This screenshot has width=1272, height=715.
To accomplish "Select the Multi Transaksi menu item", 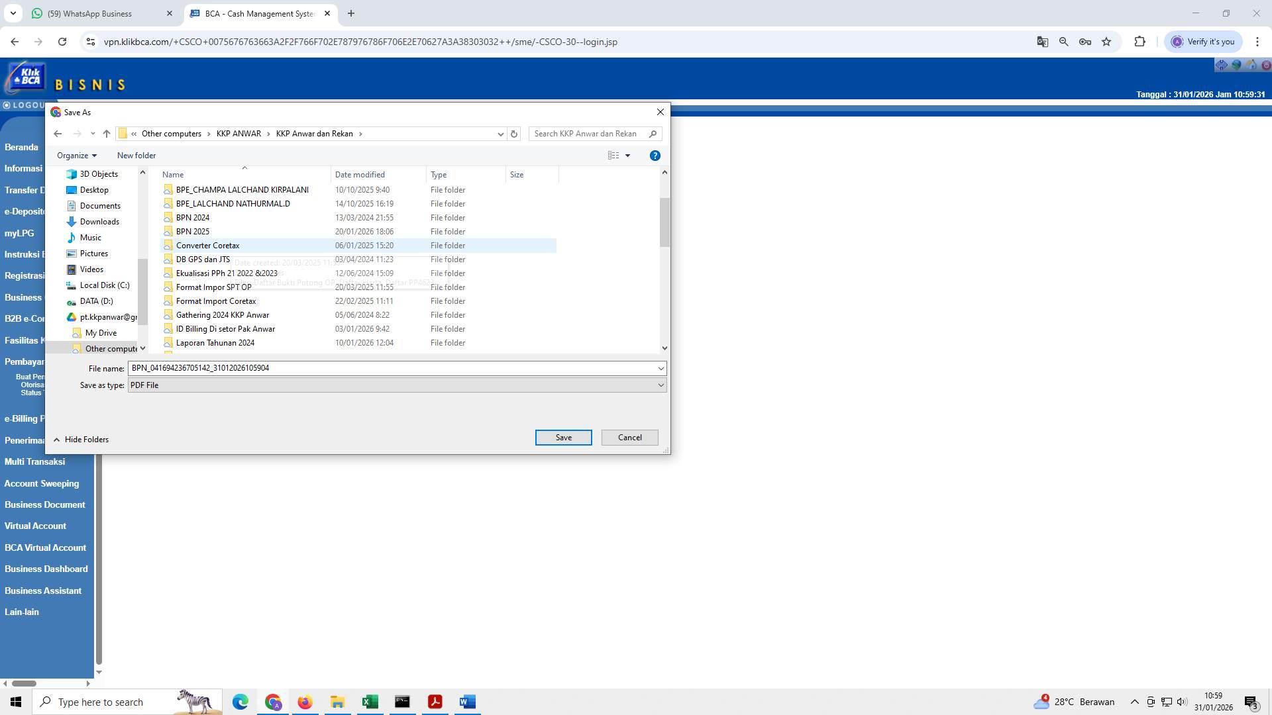I will point(34,461).
